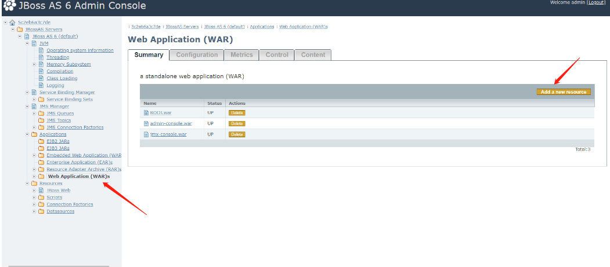Collapse the JBoss AS 6 (default) node
The height and width of the screenshot is (267, 610).
click(x=20, y=36)
